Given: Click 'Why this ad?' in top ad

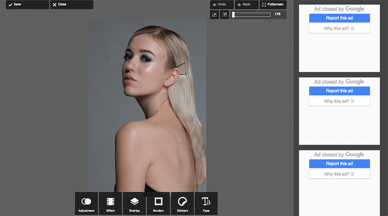Looking at the screenshot, I should click(339, 29).
